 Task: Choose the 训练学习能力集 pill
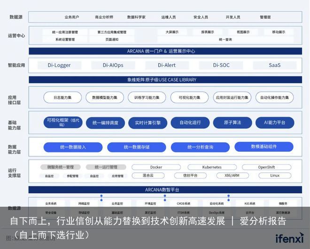[147, 97]
